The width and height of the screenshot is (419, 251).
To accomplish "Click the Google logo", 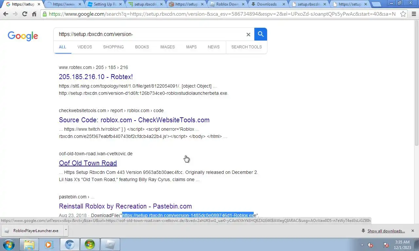I will [x=23, y=36].
